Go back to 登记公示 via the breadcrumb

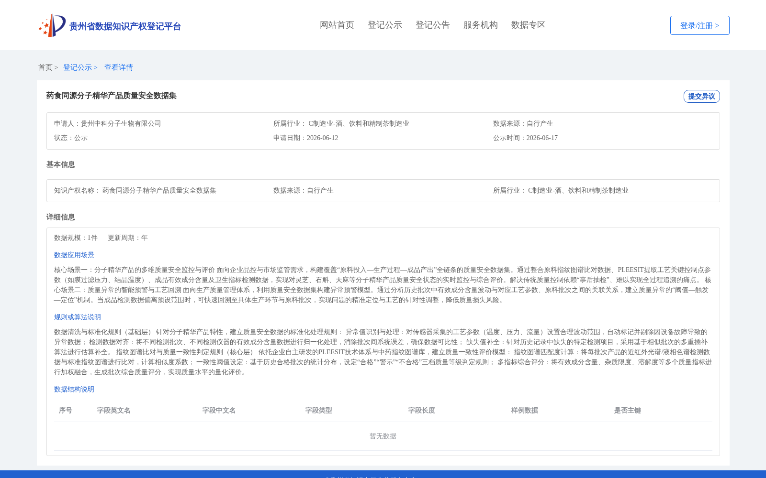click(78, 67)
